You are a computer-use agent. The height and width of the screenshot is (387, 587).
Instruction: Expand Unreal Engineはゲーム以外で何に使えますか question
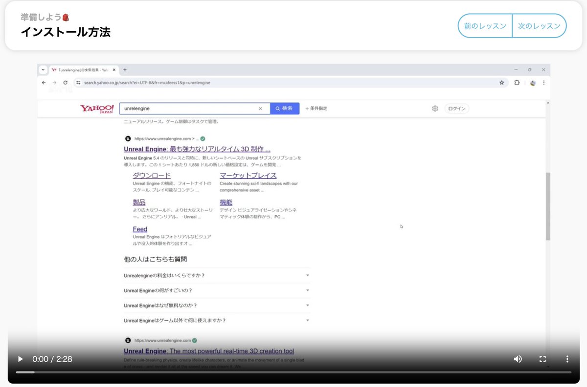point(217,320)
